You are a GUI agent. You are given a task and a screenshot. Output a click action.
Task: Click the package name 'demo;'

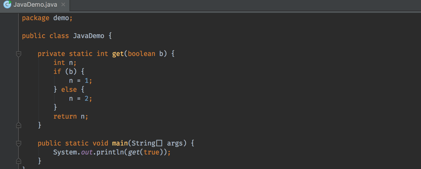coord(63,18)
